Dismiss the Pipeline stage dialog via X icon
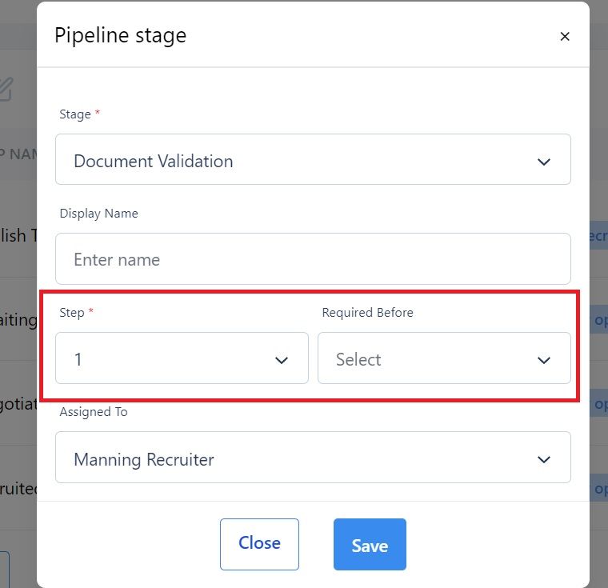This screenshot has width=608, height=588. click(565, 37)
